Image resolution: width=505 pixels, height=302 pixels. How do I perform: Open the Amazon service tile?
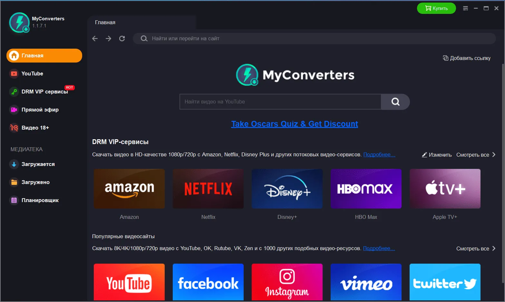[x=129, y=189]
